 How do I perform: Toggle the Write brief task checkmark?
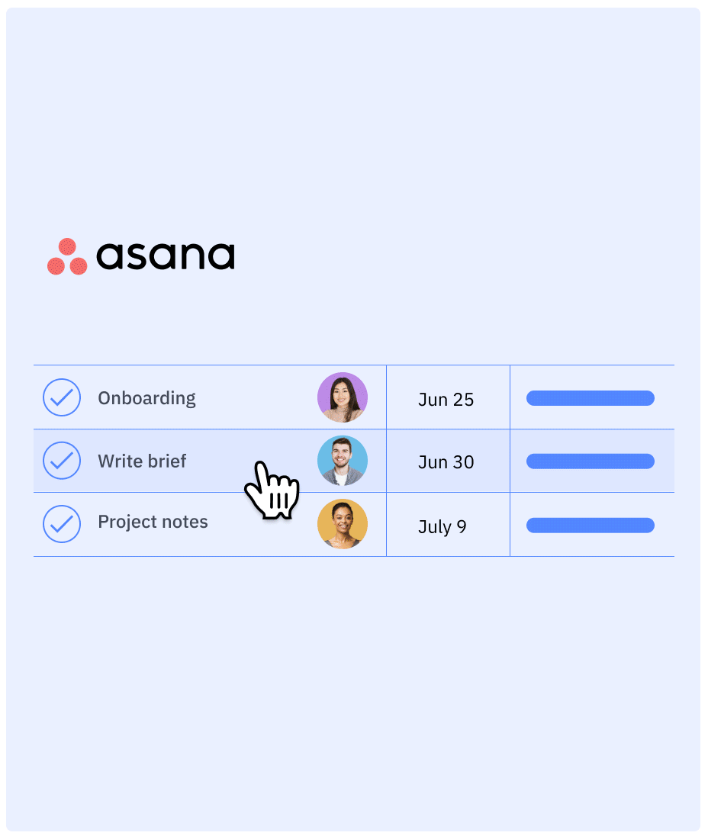pyautogui.click(x=62, y=461)
